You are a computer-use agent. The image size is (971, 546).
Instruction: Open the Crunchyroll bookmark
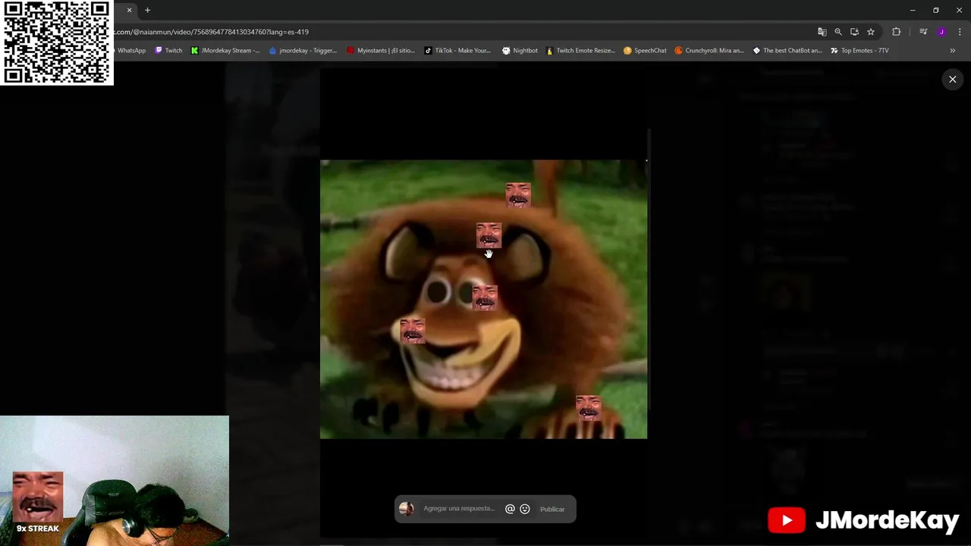click(x=709, y=51)
